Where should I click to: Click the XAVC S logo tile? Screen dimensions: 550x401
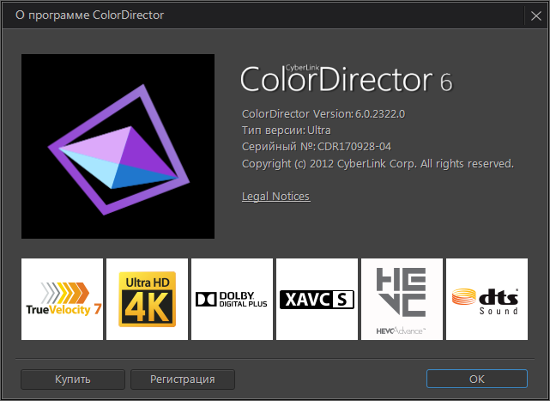[317, 299]
